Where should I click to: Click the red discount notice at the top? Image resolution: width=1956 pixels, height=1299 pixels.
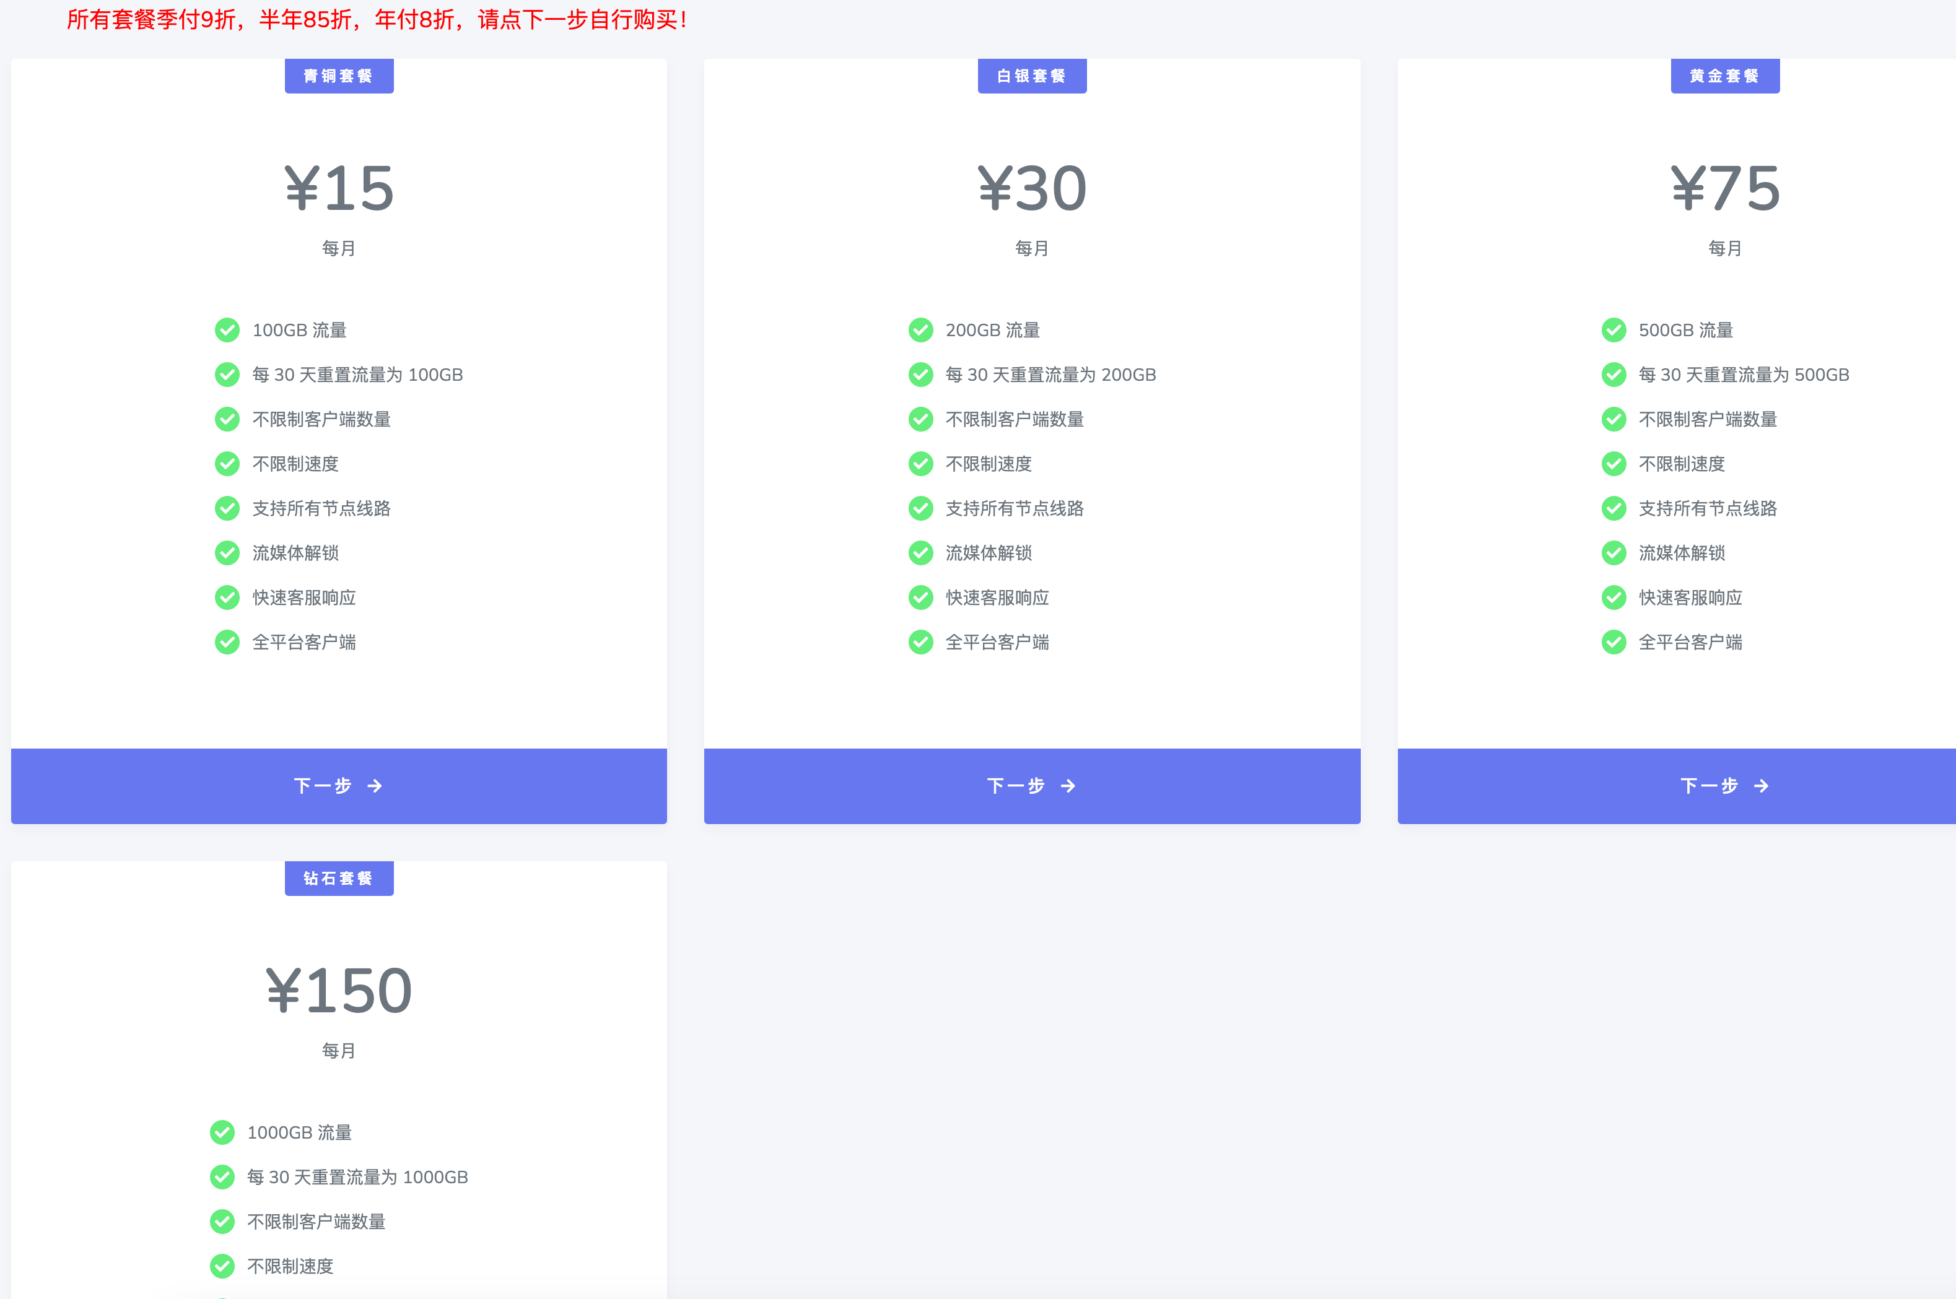[x=377, y=19]
